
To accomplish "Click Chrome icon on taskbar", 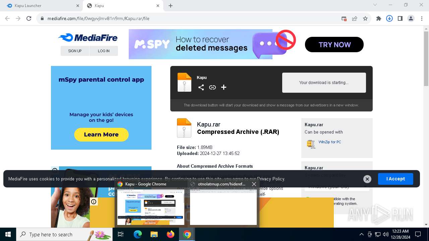I will pos(187,234).
